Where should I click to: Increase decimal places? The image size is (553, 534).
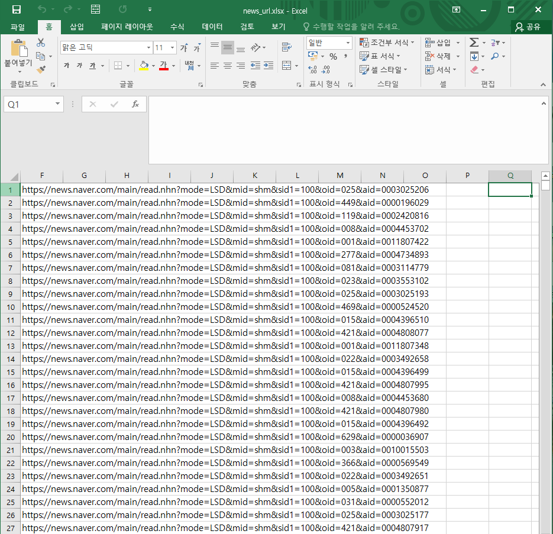(x=312, y=69)
